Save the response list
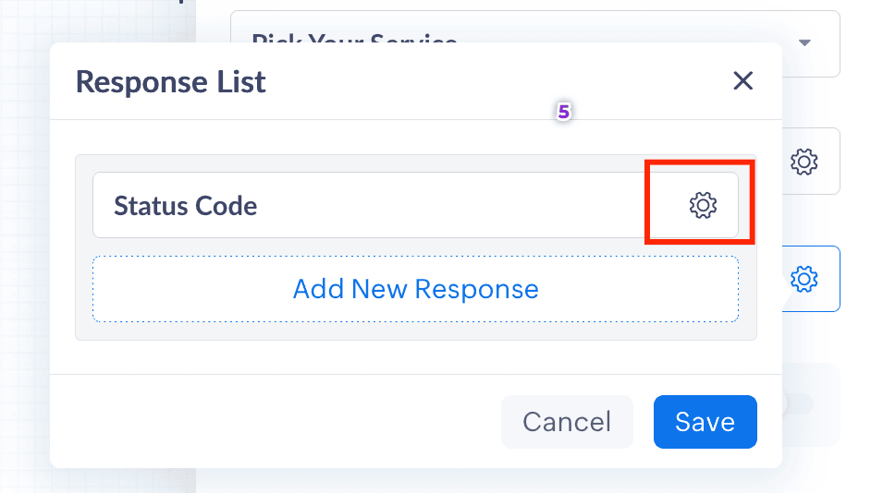Image resolution: width=871 pixels, height=493 pixels. point(705,422)
